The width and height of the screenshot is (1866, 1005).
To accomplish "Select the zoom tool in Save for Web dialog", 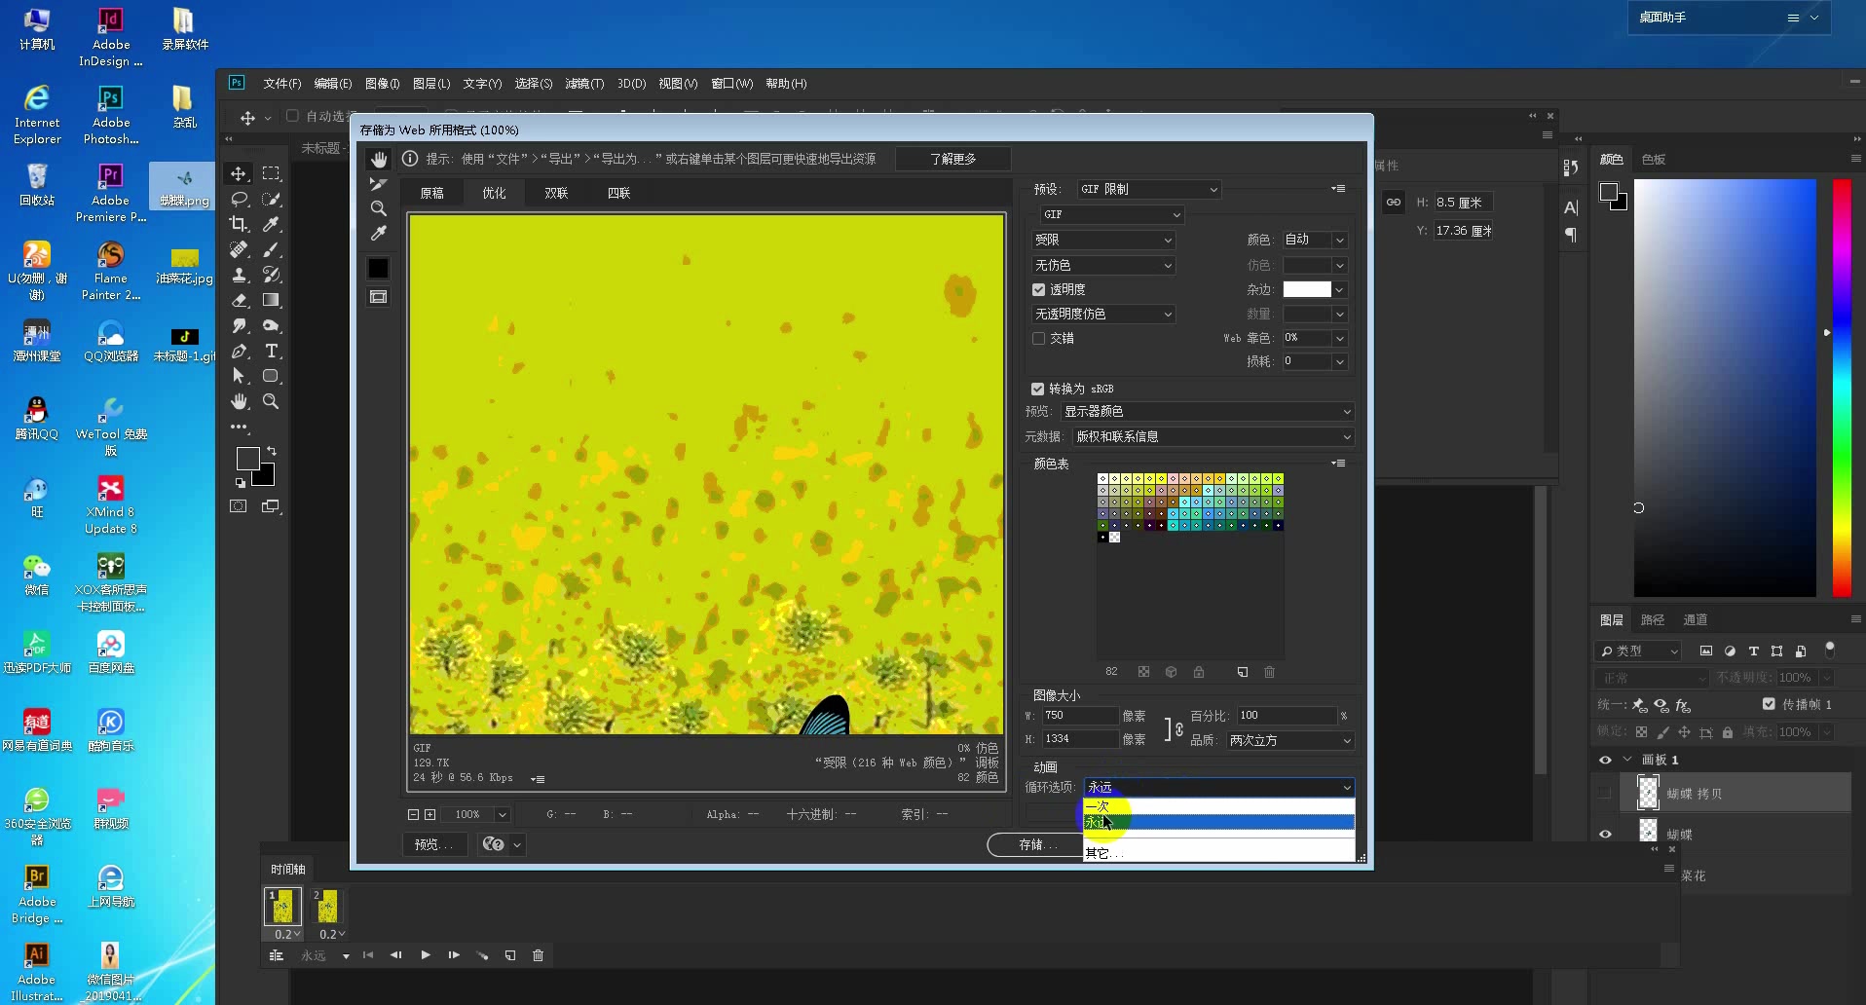I will pos(379,208).
